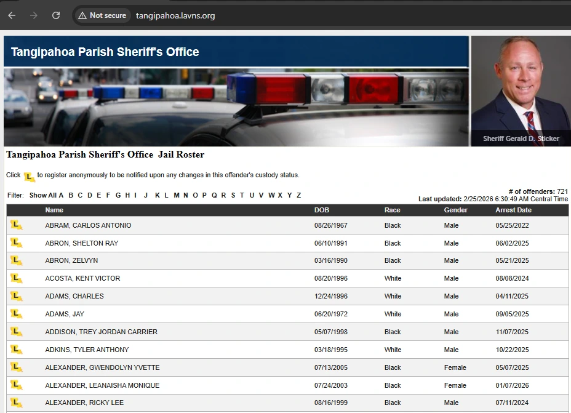Click the notify icon for ADAMS, CHARLES
The height and width of the screenshot is (413, 571).
tap(17, 296)
